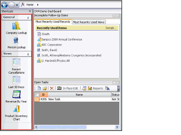Select Home in the breadcrumb bar
Screen dimensions: 181x135
tap(30, 5)
